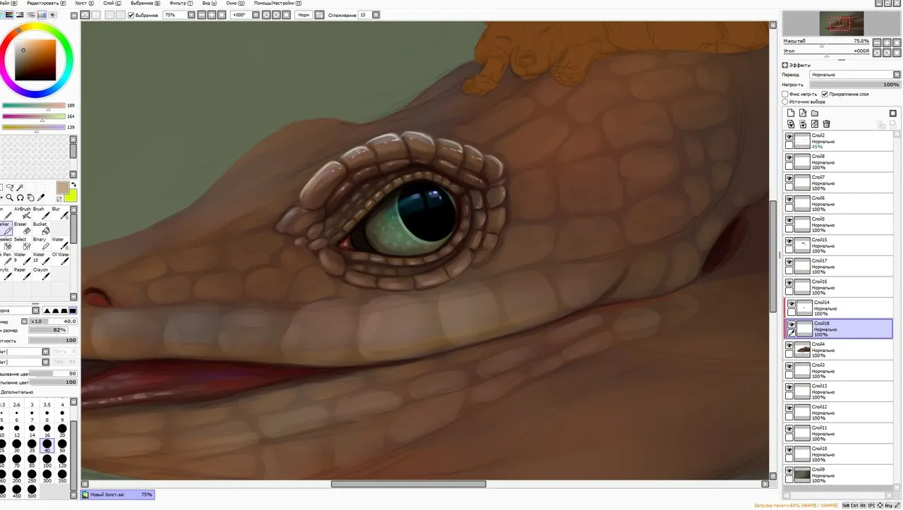Select brush size preset 100
903x510 pixels.
tap(47, 461)
